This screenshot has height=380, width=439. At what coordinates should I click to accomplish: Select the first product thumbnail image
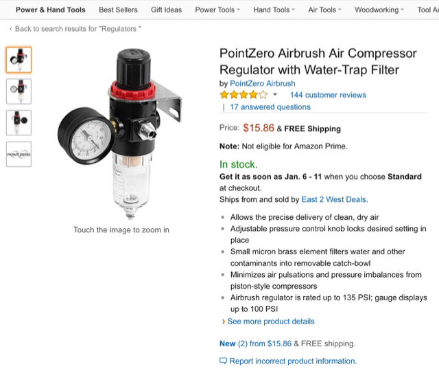(19, 60)
